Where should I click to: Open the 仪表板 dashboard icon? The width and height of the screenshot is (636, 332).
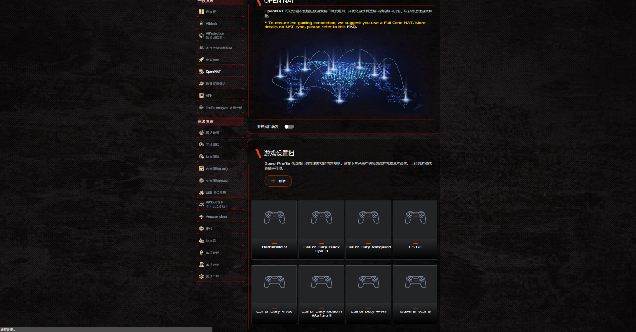pos(201,12)
